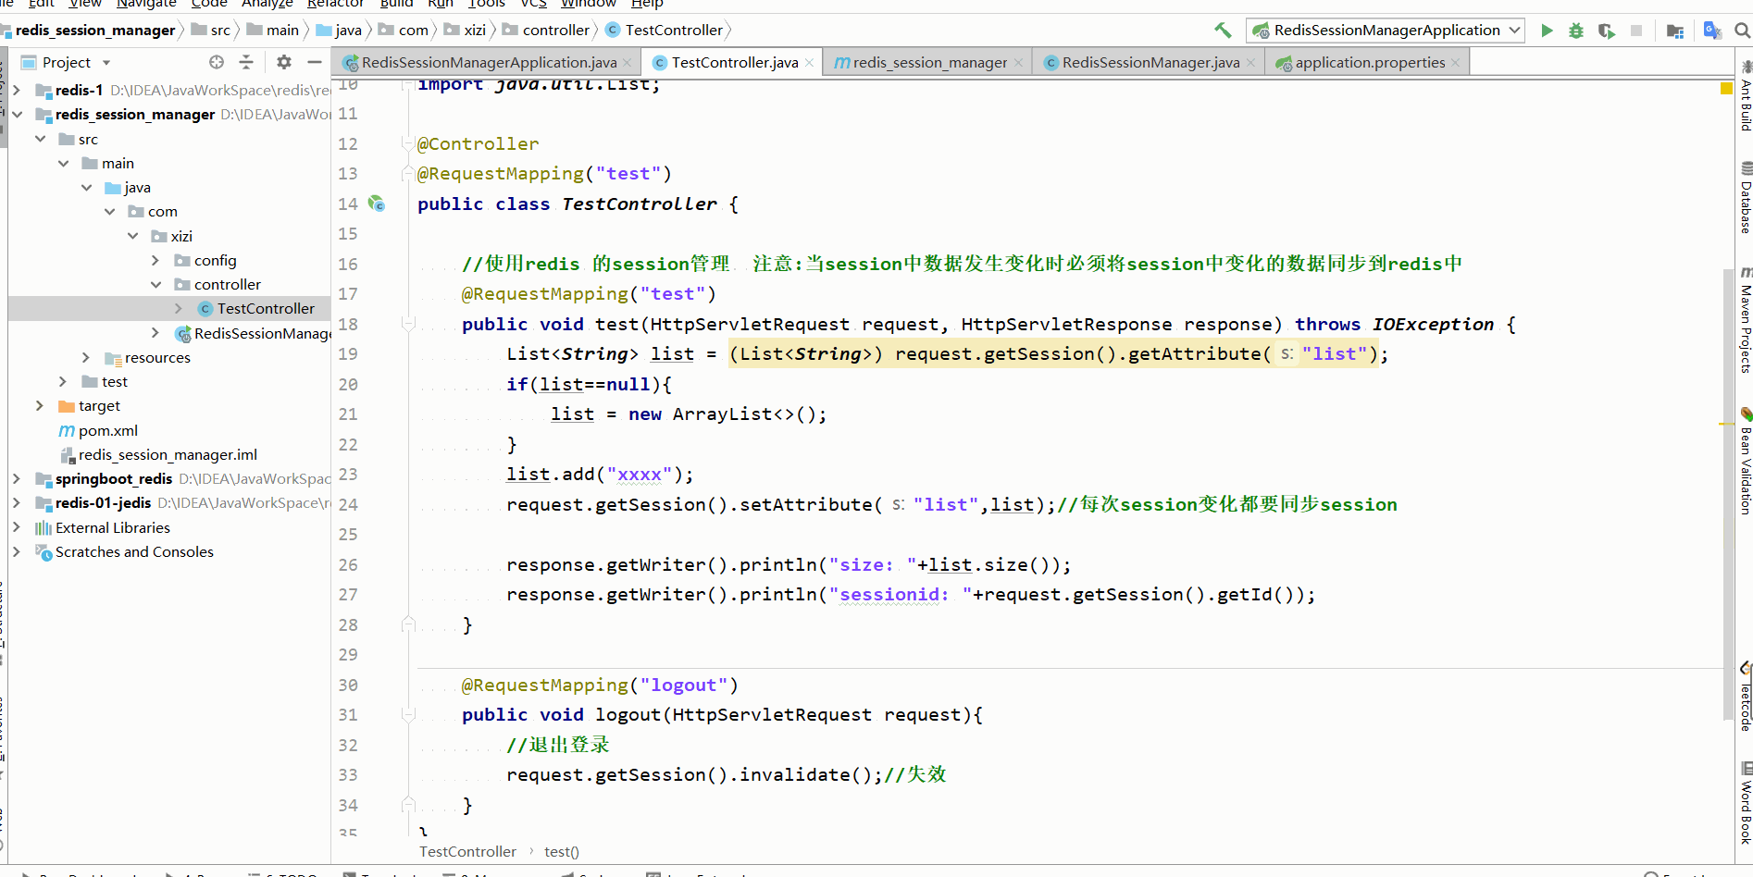Image resolution: width=1753 pixels, height=877 pixels.
Task: Fold the test method at line 18
Action: pos(407,324)
